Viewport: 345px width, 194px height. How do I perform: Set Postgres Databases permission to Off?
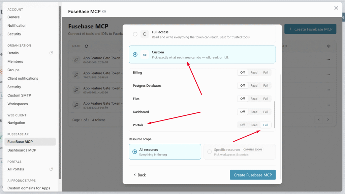point(243,86)
